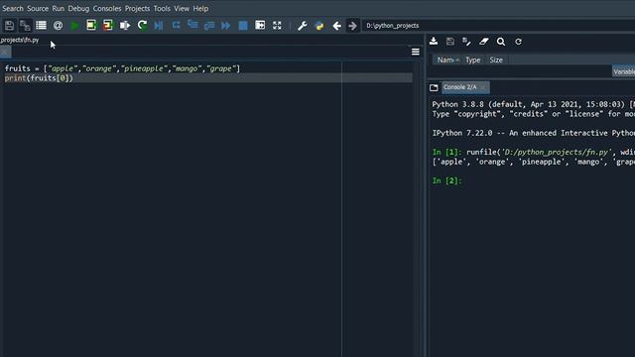This screenshot has height=357, width=635.
Task: Sort variables by Name column header
Action: click(446, 59)
